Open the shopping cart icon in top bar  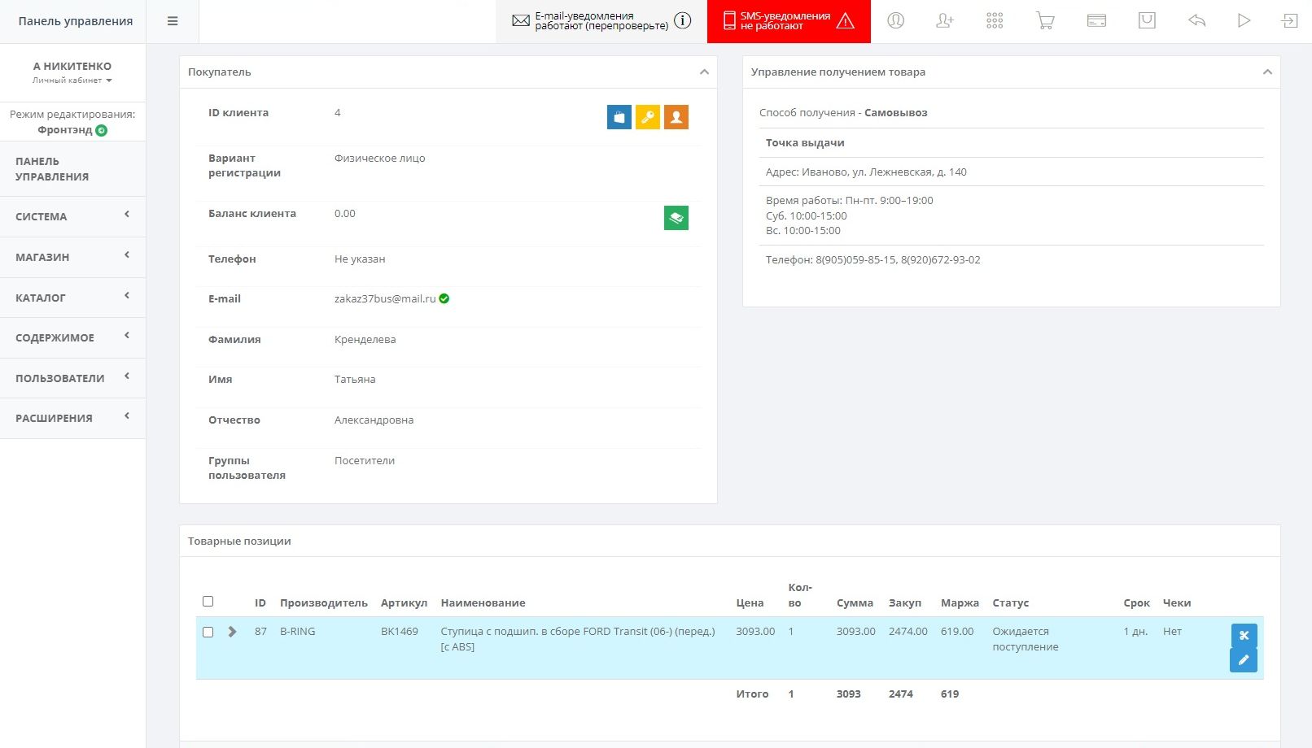(1045, 21)
